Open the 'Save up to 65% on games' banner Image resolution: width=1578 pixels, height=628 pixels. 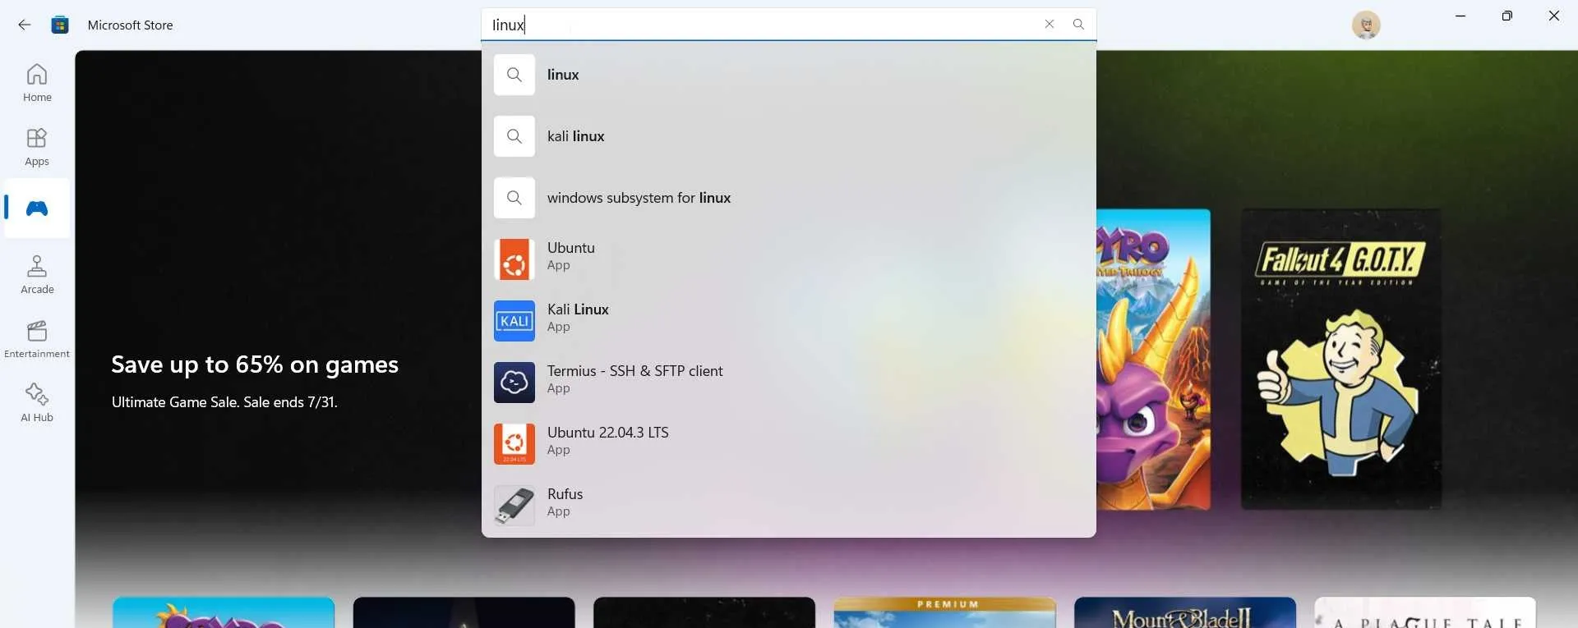pos(255,364)
